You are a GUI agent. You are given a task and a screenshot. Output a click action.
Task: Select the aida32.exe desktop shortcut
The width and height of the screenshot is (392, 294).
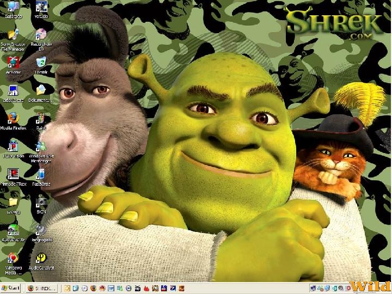click(x=13, y=94)
